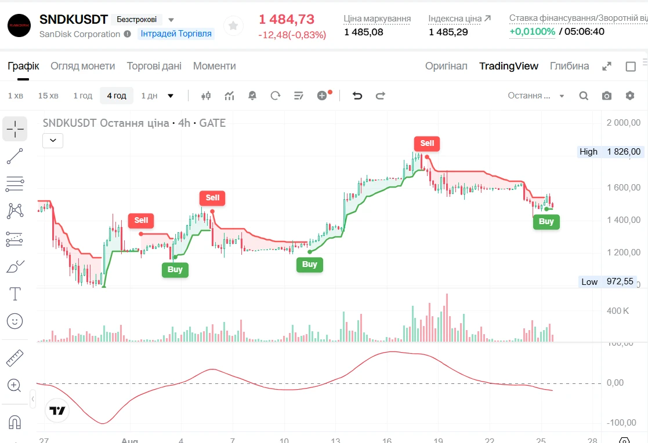
Task: Open the index price external link arrow
Action: [488, 18]
